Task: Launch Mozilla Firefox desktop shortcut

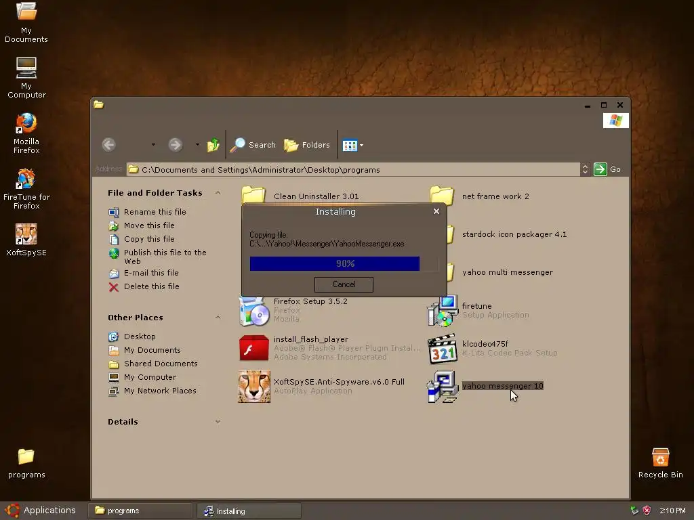Action: [26, 133]
